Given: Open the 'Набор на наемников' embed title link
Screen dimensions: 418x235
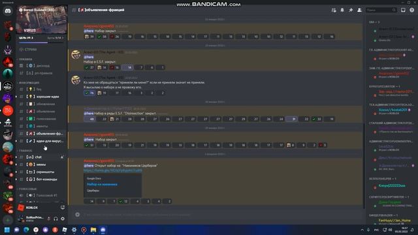Looking at the screenshot, I should [102, 184].
